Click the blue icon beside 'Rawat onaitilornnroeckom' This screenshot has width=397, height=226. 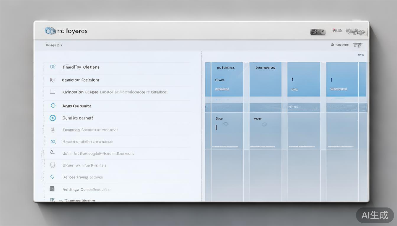[x=53, y=142]
